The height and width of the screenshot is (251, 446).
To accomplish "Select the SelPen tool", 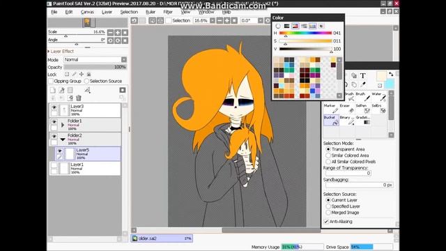I will tap(363, 109).
